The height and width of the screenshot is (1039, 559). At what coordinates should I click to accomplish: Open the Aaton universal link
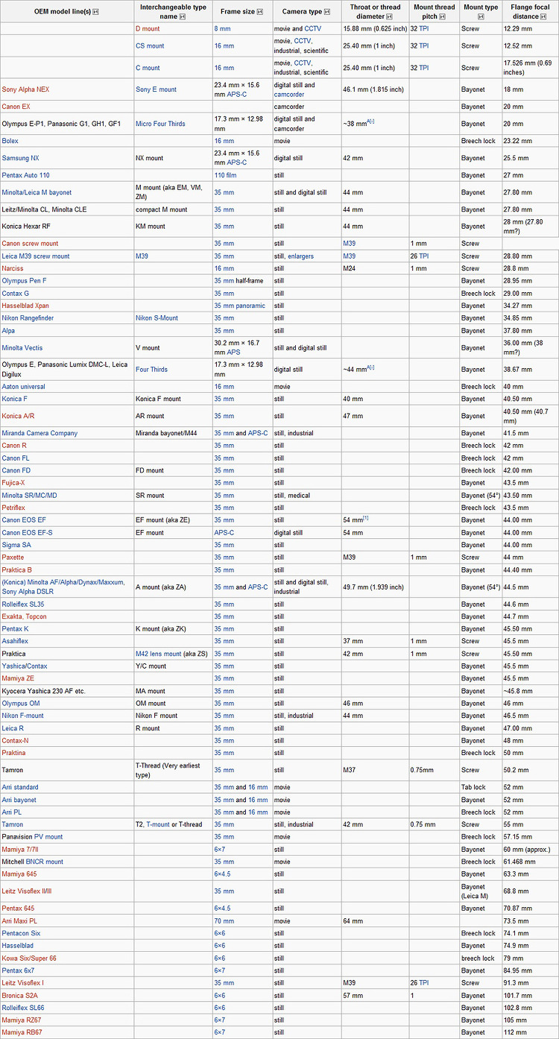24,386
